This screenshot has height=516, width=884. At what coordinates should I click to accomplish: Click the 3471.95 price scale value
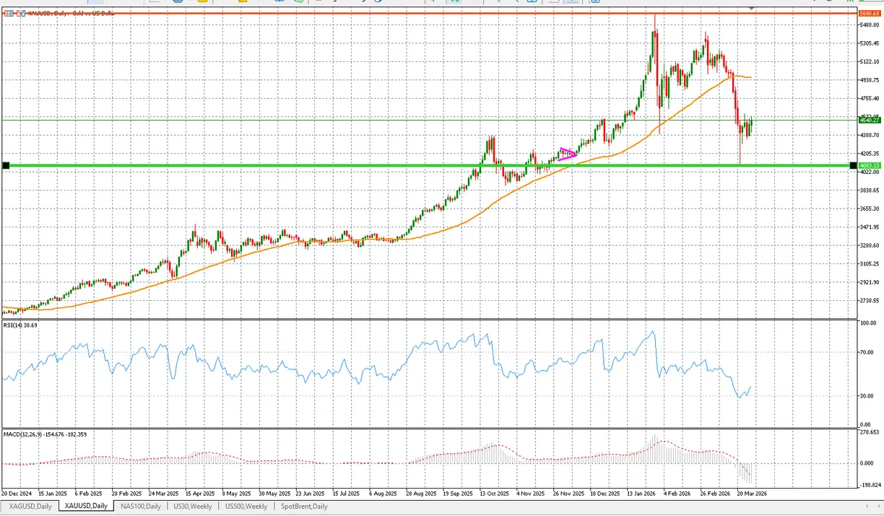(869, 227)
